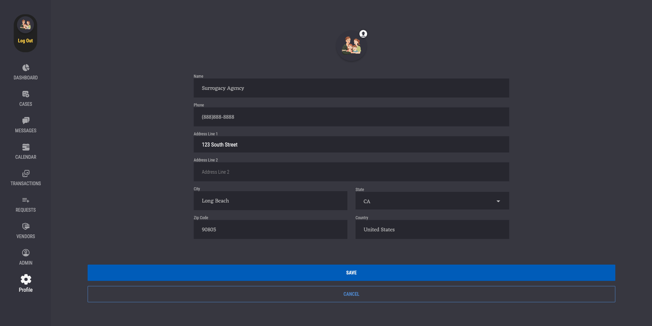
Task: Click the upload photo arrow icon
Action: (363, 34)
